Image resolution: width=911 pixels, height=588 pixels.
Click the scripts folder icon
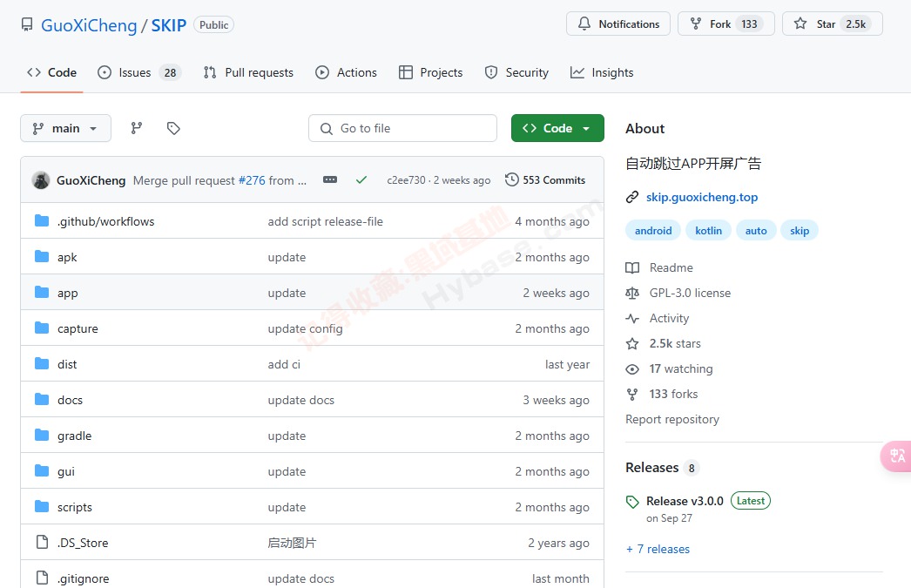[42, 507]
